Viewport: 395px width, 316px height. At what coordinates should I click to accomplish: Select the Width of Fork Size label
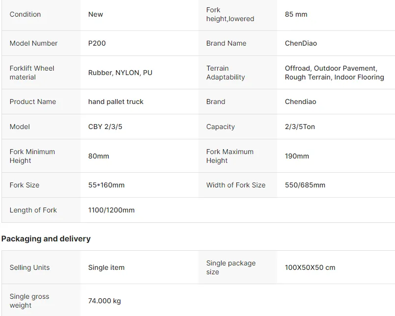(x=236, y=185)
